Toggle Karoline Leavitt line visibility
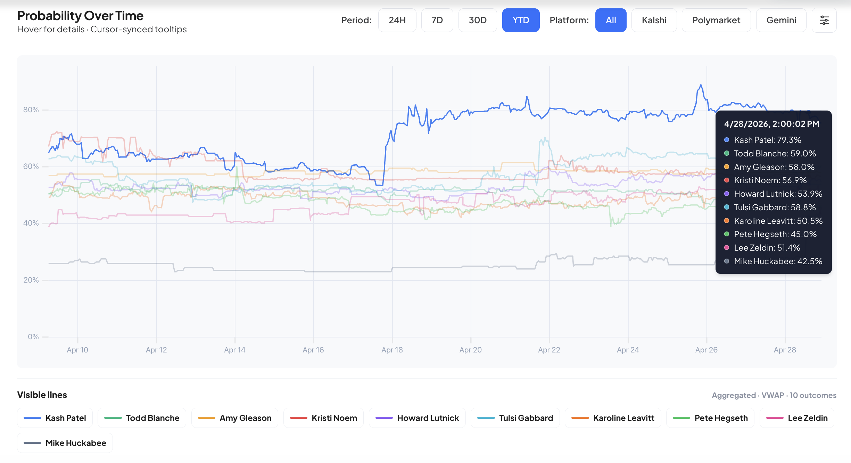851x463 pixels. click(613, 418)
